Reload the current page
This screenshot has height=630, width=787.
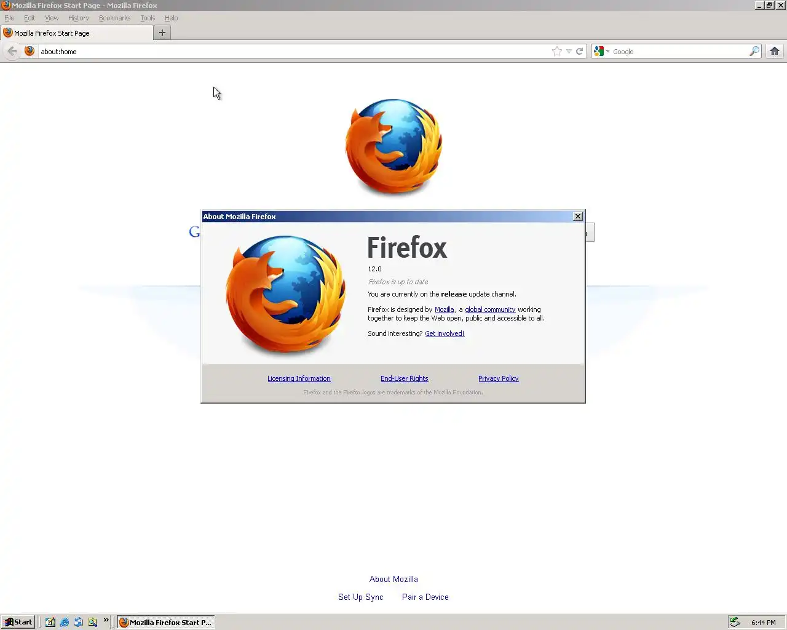[579, 51]
